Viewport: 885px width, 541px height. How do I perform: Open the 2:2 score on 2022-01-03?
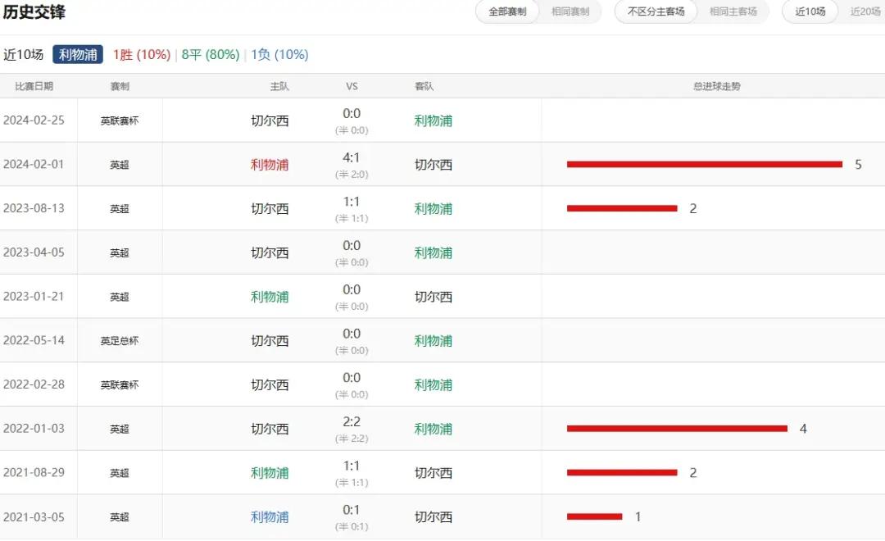click(351, 422)
